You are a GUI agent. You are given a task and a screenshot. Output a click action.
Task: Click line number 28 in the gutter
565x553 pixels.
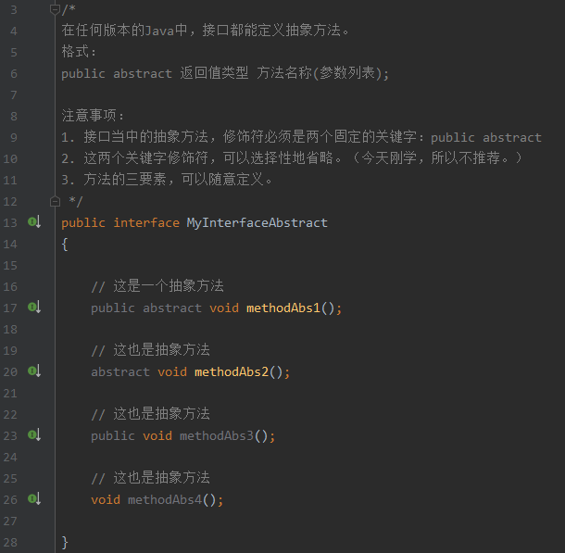point(10,542)
